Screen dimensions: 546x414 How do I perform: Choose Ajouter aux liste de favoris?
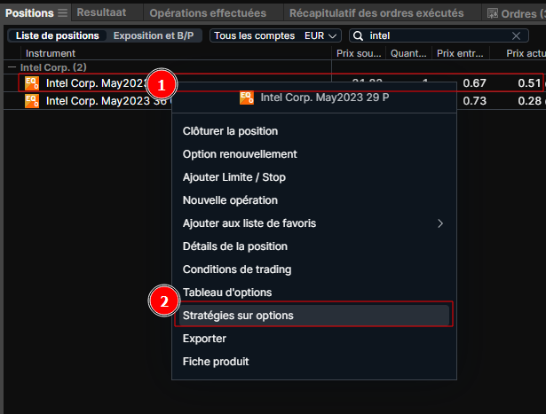(314, 223)
